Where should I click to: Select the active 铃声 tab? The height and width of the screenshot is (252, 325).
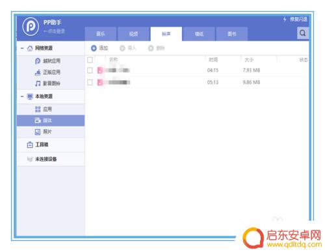point(166,34)
